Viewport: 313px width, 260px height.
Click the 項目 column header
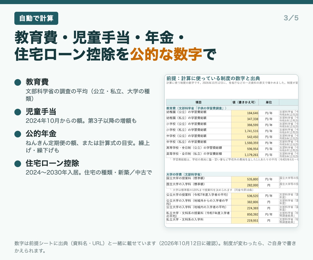point(199,102)
